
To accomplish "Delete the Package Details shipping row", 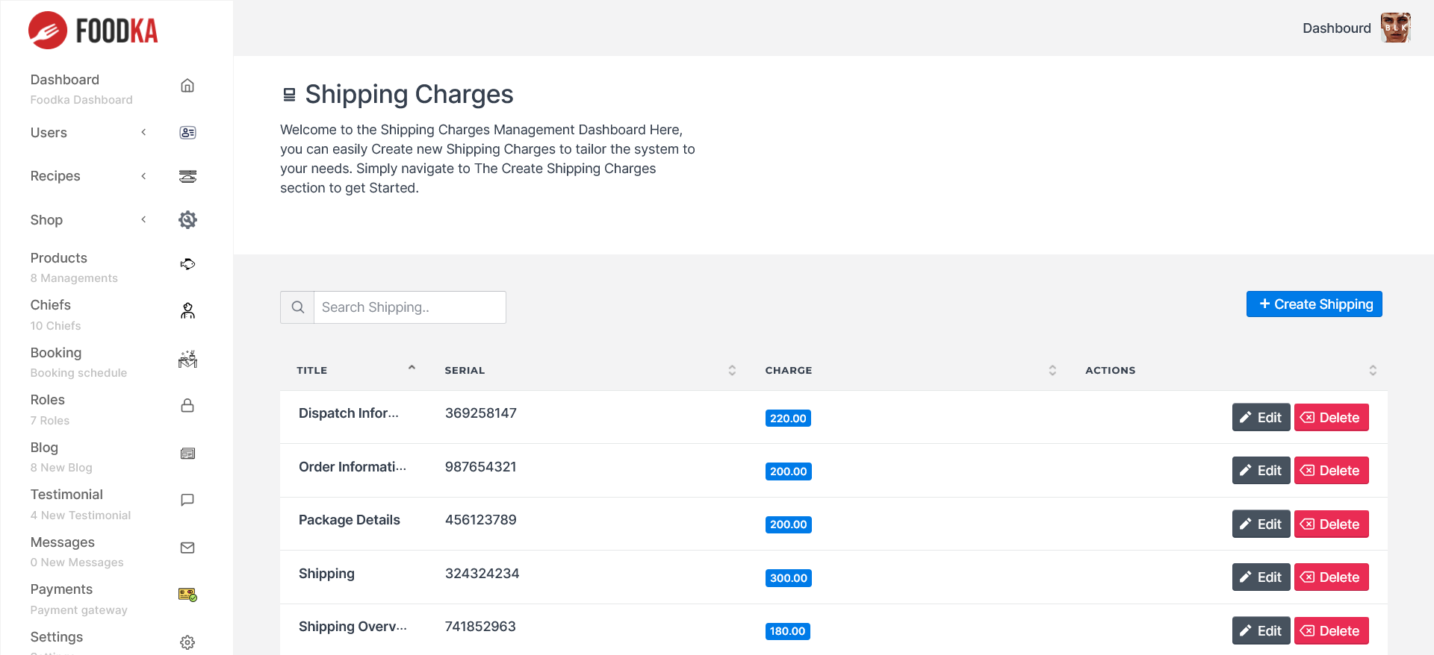I will (x=1331, y=524).
